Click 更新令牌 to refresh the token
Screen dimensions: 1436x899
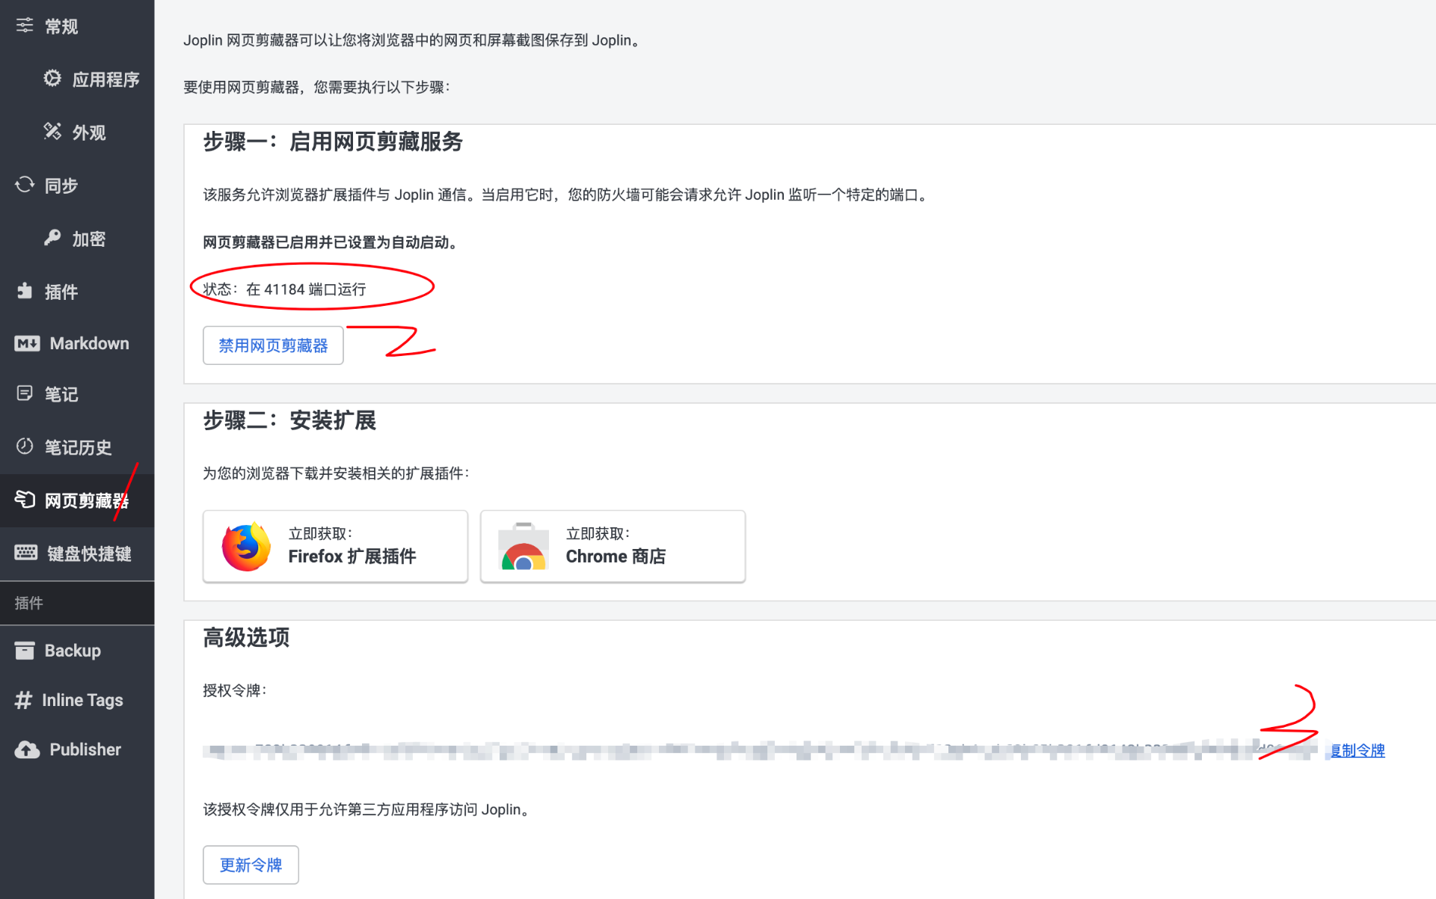tap(251, 865)
